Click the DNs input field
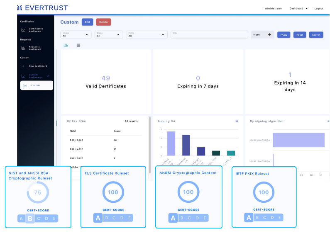The height and width of the screenshot is (233, 330). point(210,35)
